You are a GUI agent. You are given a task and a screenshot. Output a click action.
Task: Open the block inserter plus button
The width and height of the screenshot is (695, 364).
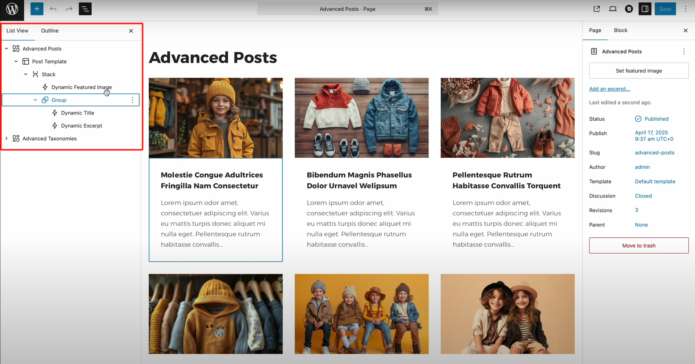(37, 9)
